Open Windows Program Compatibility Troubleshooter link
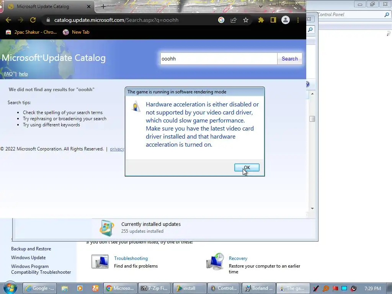 click(x=41, y=269)
